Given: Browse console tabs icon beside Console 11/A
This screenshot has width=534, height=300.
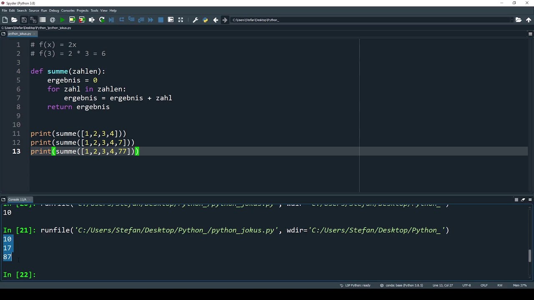Looking at the screenshot, I should [3, 200].
